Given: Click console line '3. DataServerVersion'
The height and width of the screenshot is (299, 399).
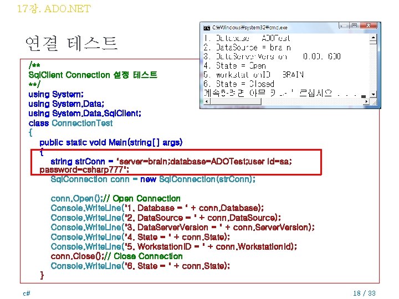Looking at the screenshot, I should point(272,56).
